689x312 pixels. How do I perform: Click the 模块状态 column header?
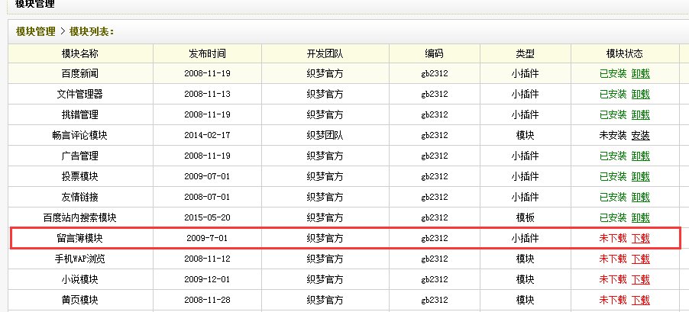coord(624,53)
